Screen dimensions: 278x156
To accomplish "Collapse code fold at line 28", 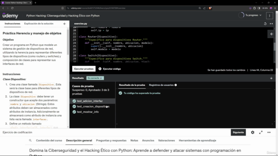I will tap(77, 55).
